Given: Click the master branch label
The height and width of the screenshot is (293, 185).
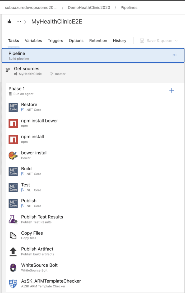Looking at the screenshot, I should pos(60,74).
